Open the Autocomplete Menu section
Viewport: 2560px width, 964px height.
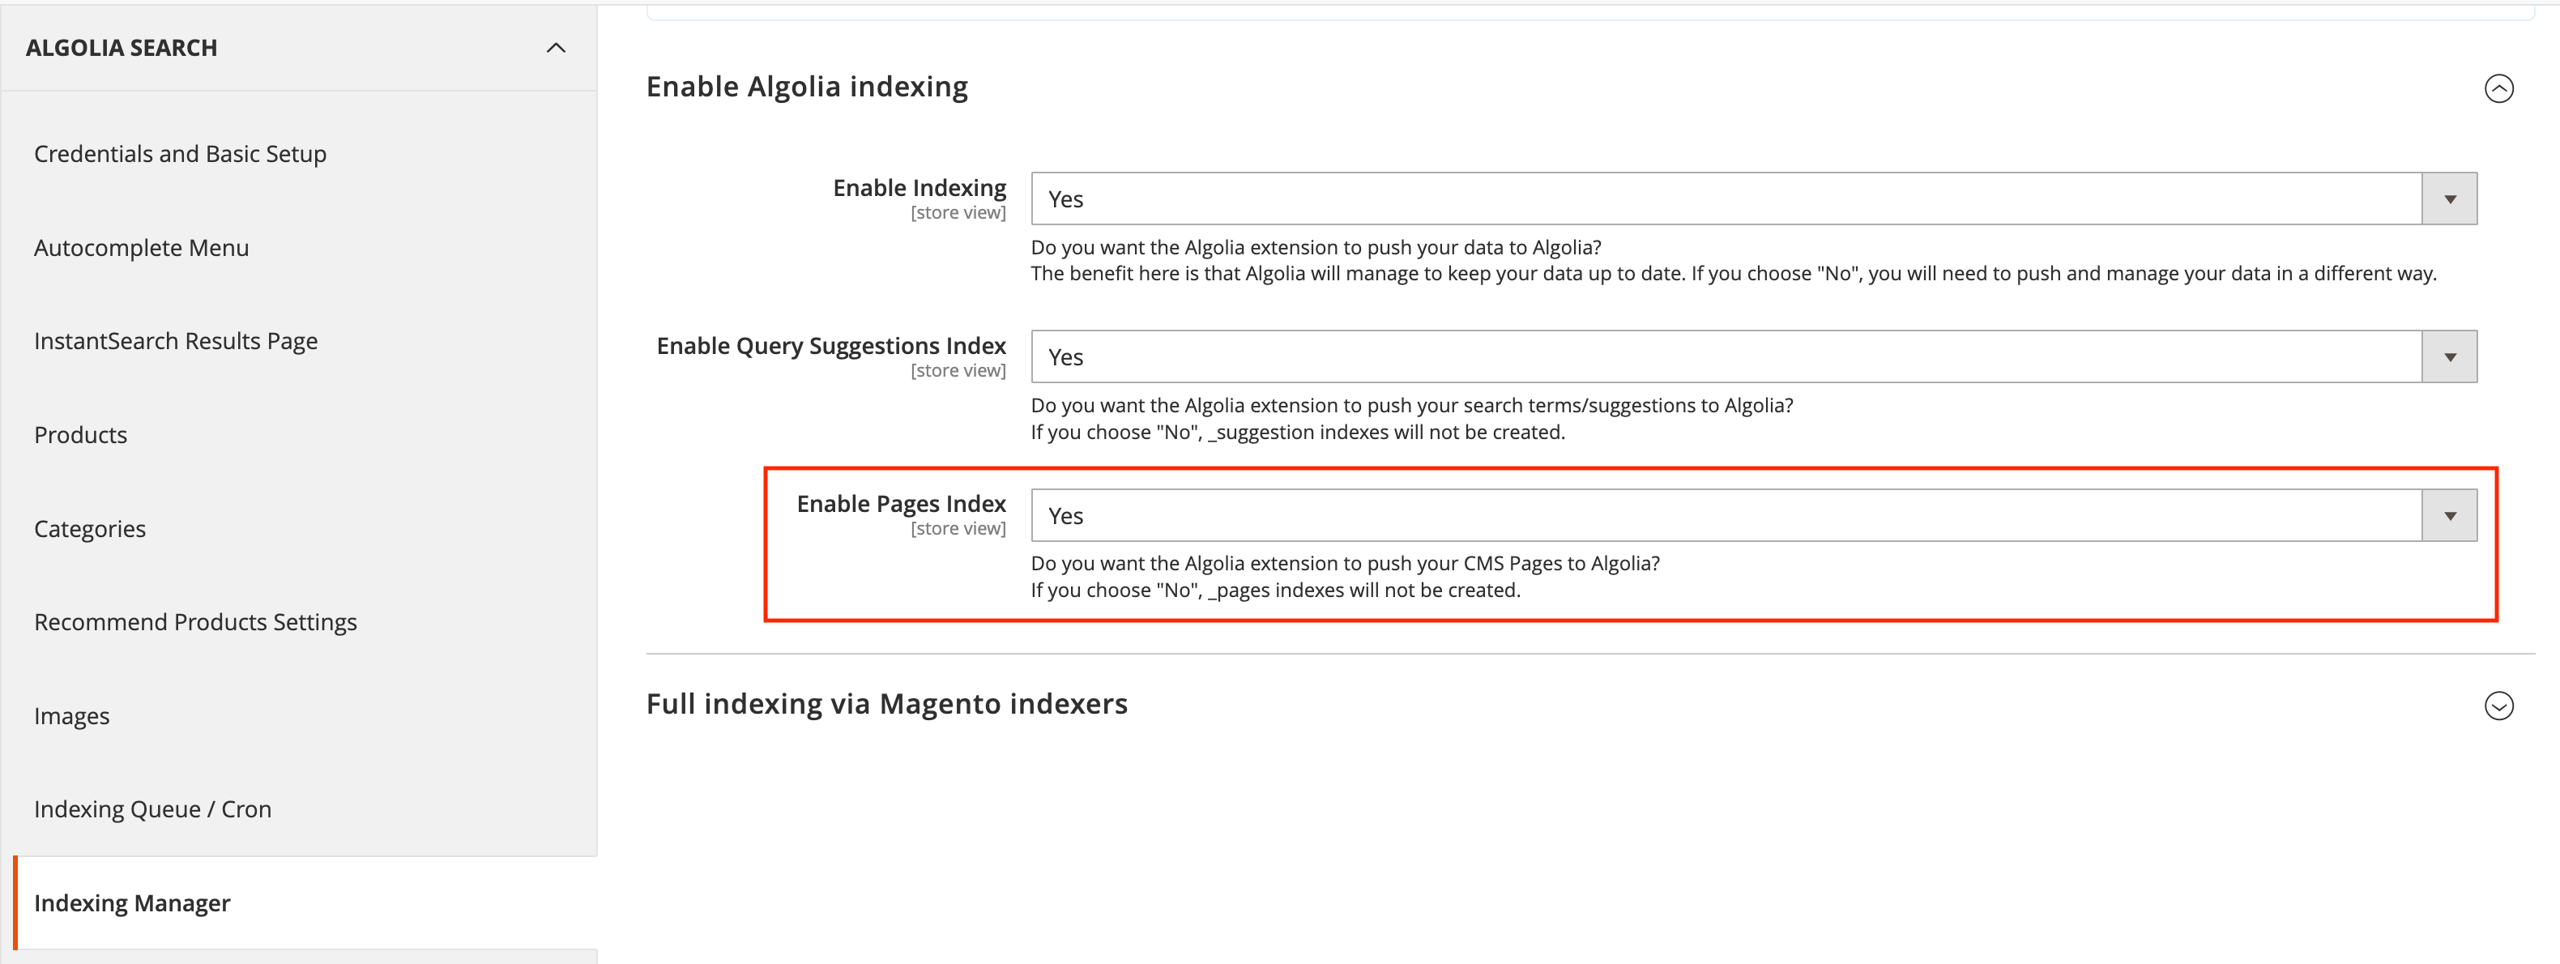(141, 247)
